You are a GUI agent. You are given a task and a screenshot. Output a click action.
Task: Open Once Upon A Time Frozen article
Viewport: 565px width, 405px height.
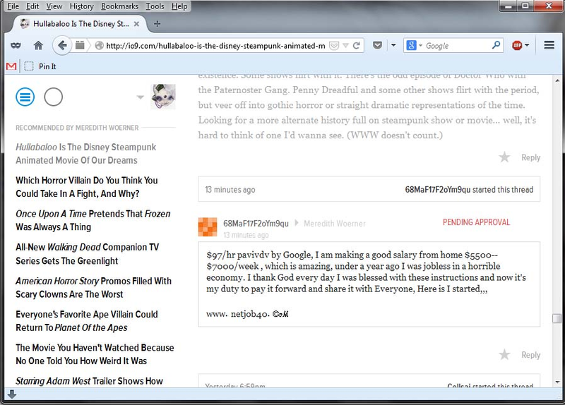(93, 220)
